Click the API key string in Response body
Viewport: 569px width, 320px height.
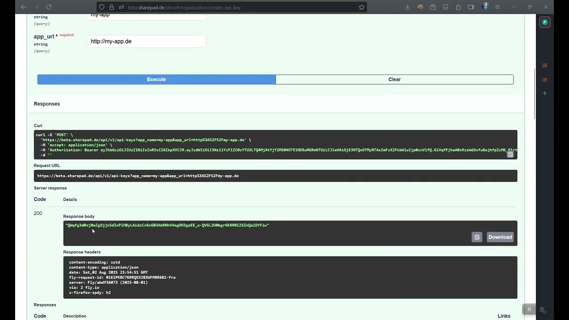(x=167, y=225)
